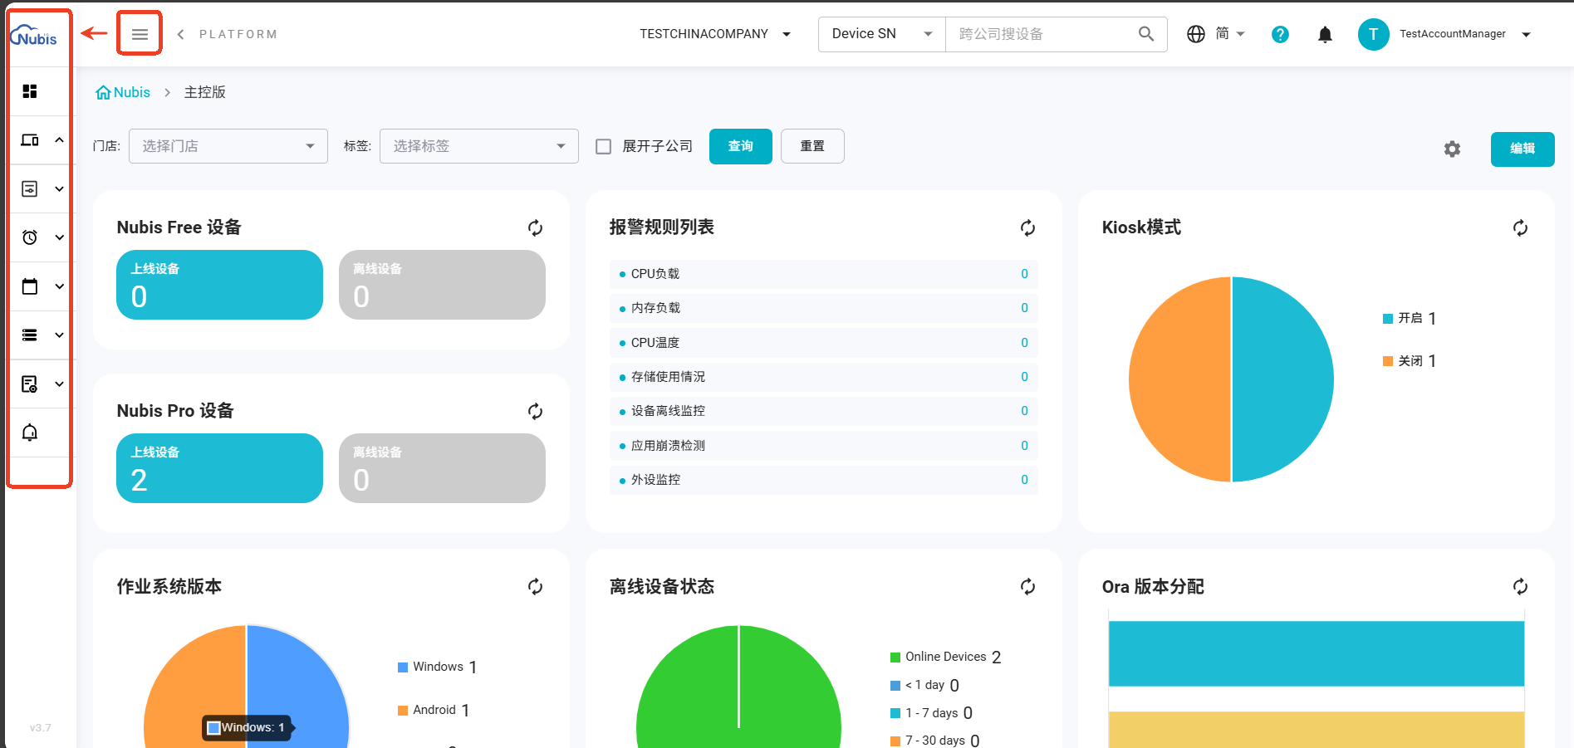Screen dimensions: 1574x748
Task: Toggle the 开启 legend in Kiosk chart
Action: point(1410,318)
